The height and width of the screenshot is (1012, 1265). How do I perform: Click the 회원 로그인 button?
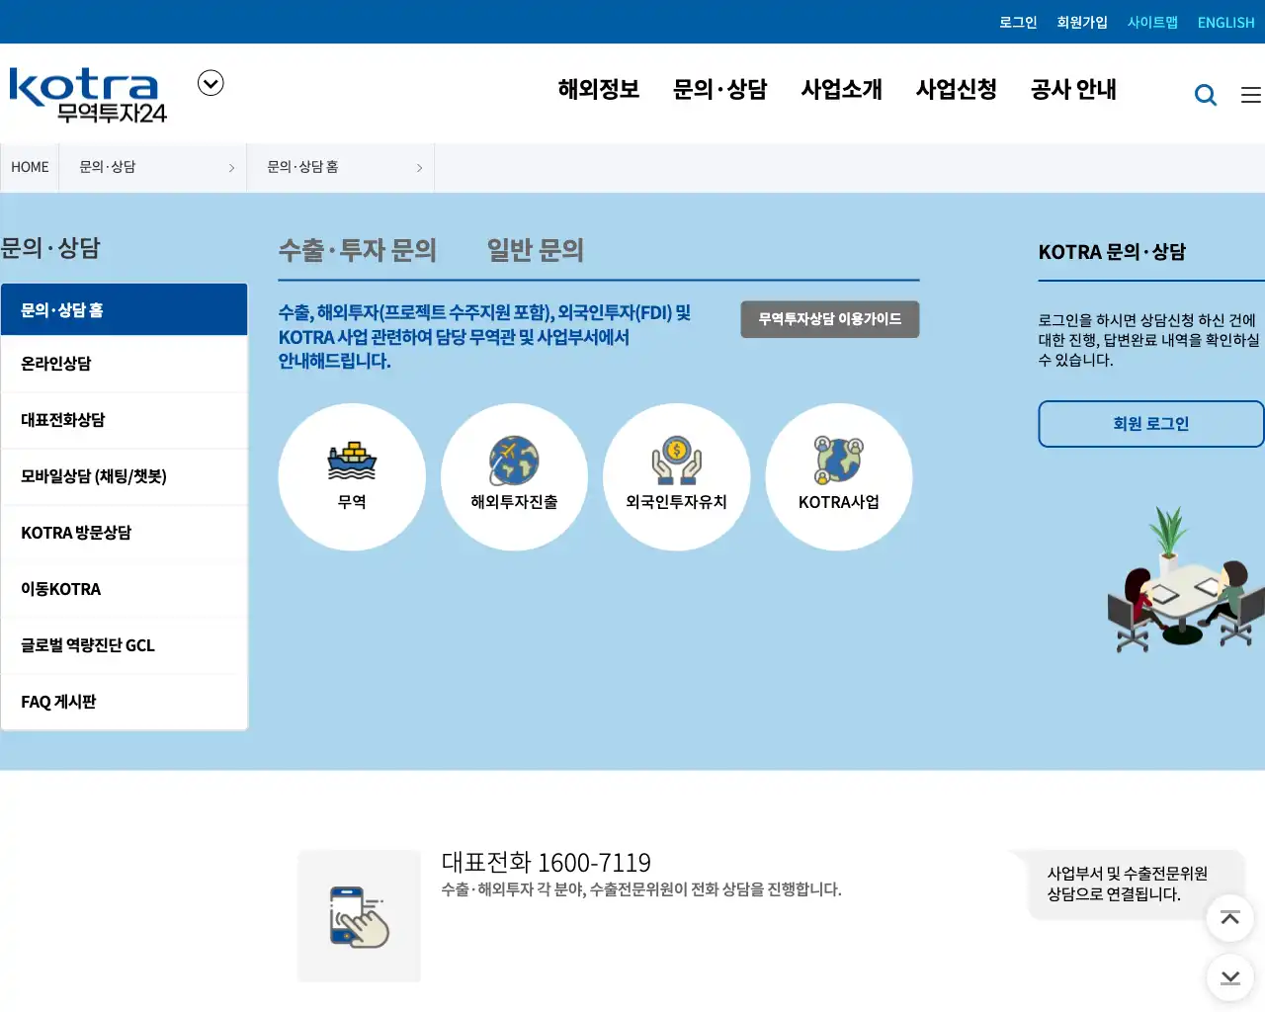pos(1150,423)
